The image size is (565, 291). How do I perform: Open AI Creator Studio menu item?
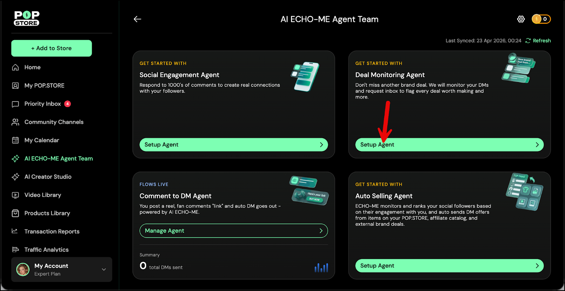pyautogui.click(x=48, y=177)
